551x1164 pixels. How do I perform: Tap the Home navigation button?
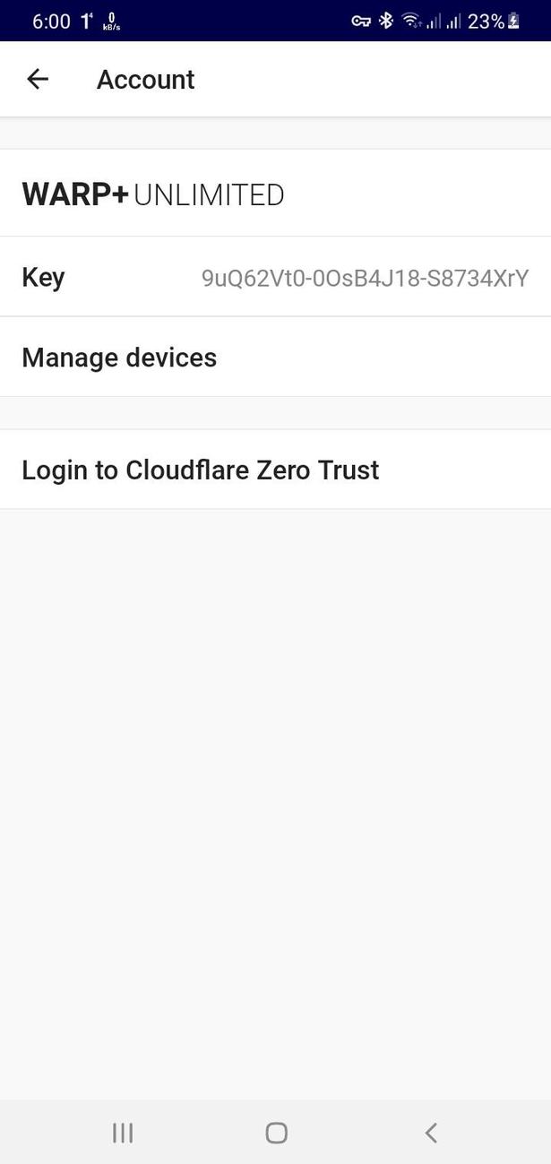[275, 1132]
